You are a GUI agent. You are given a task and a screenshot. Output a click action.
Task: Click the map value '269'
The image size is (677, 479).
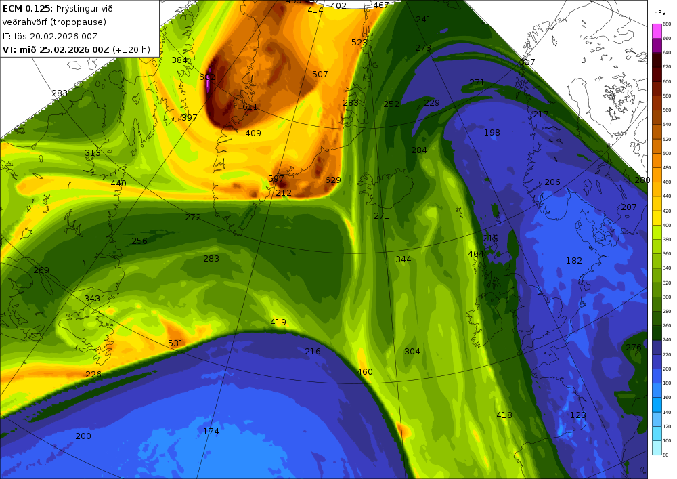click(x=41, y=270)
